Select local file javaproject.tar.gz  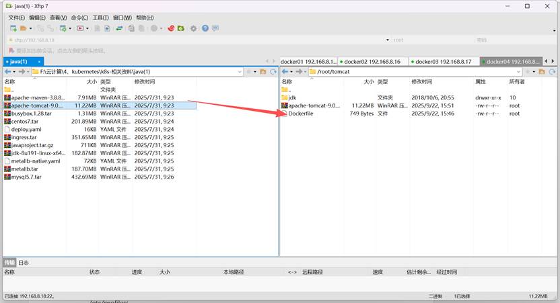(x=29, y=145)
